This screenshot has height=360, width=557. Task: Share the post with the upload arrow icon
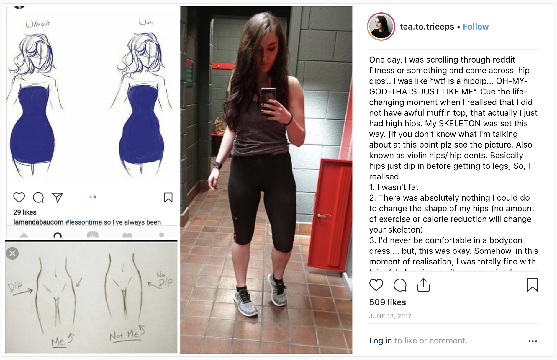tap(423, 285)
